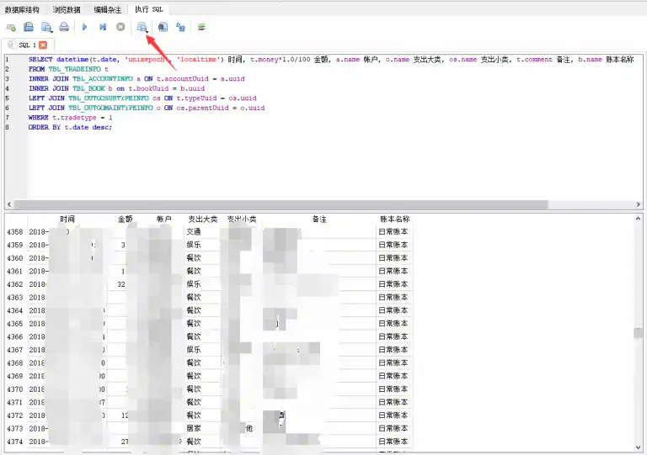Stop SQL execution button
647x455 pixels.
pos(120,27)
